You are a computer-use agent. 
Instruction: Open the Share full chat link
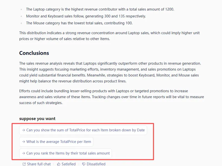click(x=37, y=164)
